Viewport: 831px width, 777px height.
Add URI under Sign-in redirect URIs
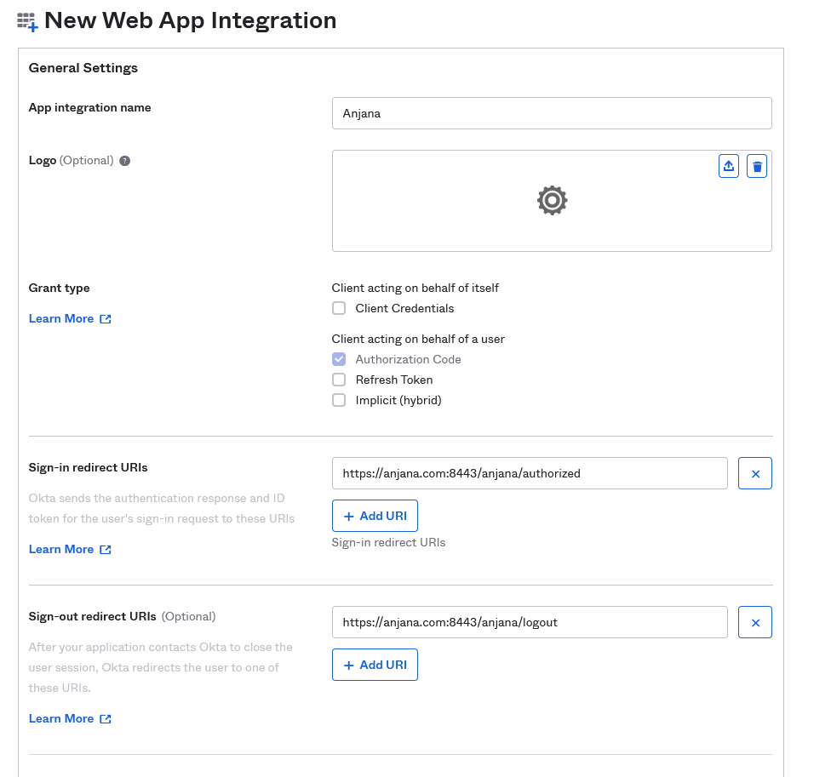pos(375,516)
